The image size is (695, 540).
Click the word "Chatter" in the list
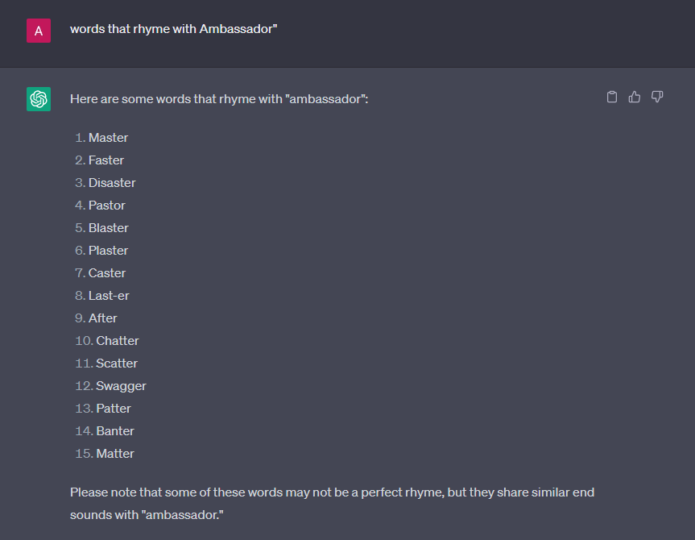pyautogui.click(x=118, y=341)
